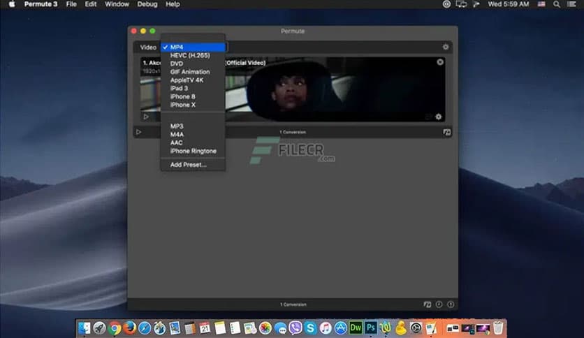The image size is (584, 338).
Task: Open Reminders from the Dock
Action: 235,328
